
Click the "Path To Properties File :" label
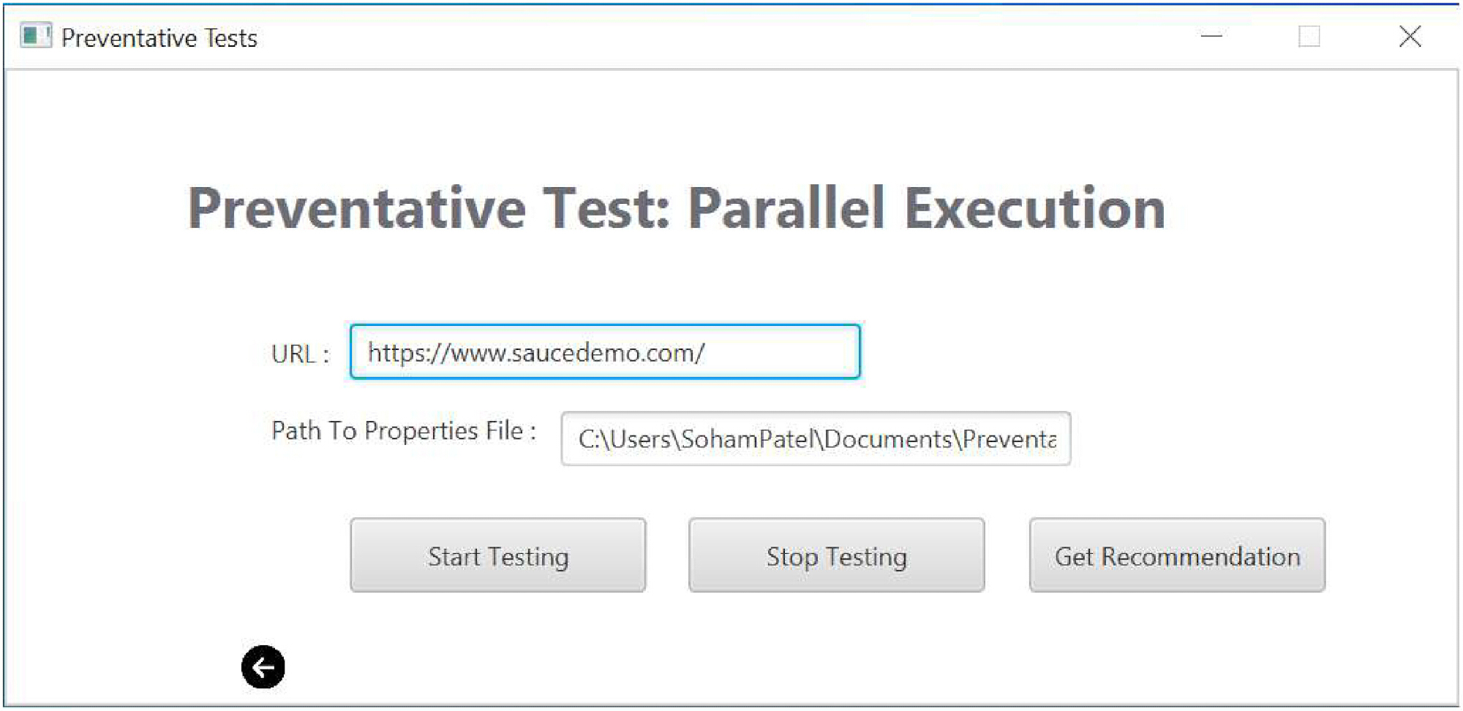[404, 430]
